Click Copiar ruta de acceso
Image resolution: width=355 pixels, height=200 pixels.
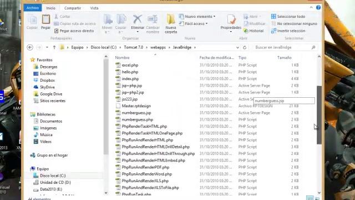click(x=75, y=23)
